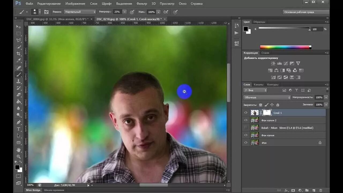Hide the Фон копия 2 layer
Viewport: 343px width, 193px height.
[246, 120]
